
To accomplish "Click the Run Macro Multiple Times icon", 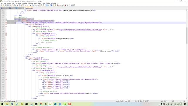I will click(72, 5).
